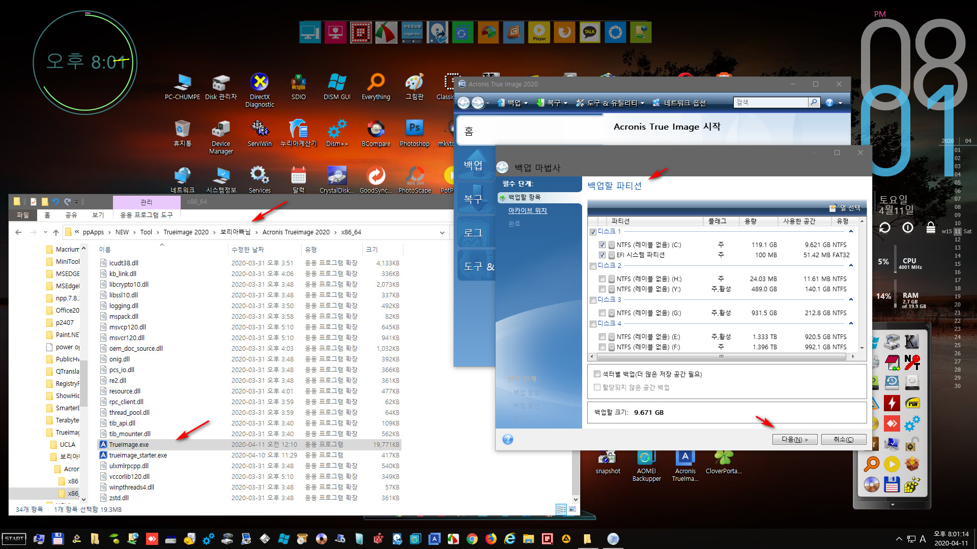This screenshot has height=549, width=977.
Task: Click the search magnifier in Acronis toolbar
Action: (x=814, y=102)
